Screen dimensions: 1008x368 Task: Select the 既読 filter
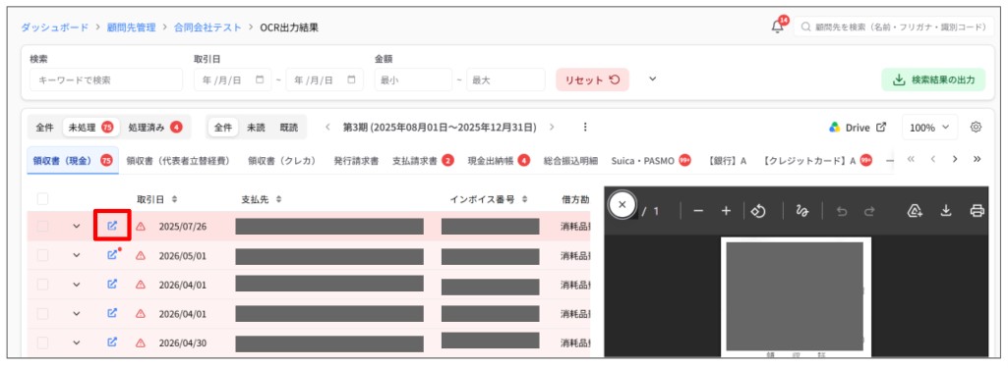pos(289,127)
